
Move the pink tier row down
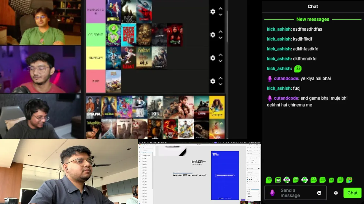click(x=220, y=84)
